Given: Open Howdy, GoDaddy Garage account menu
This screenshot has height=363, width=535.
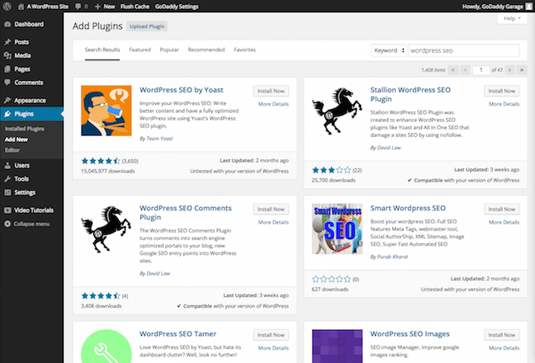Looking at the screenshot, I should (492, 7).
